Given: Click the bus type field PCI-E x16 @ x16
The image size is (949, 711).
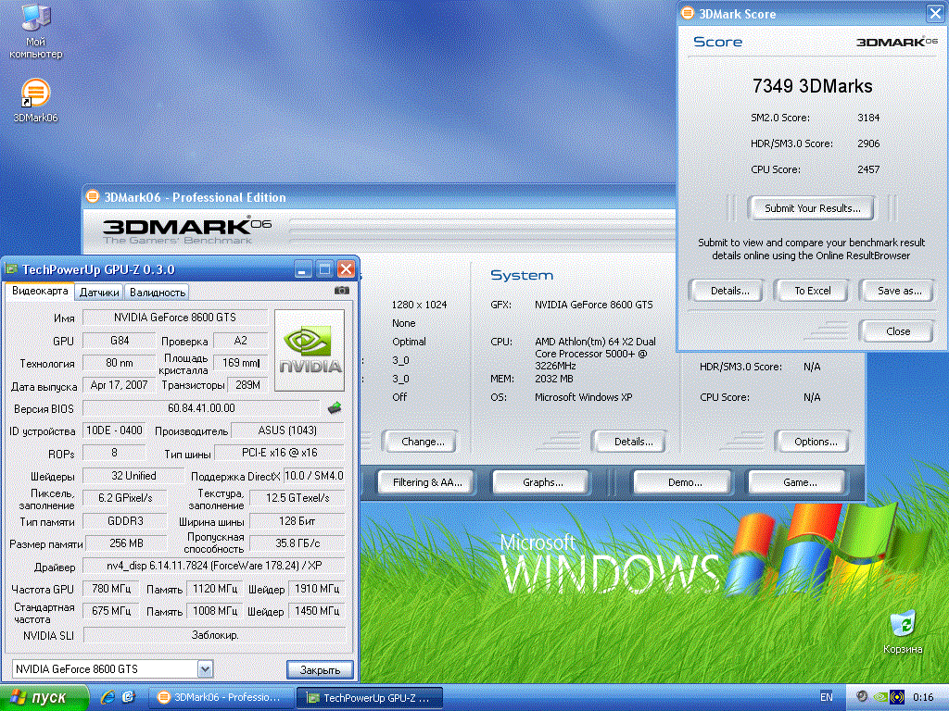Looking at the screenshot, I should pos(279,453).
